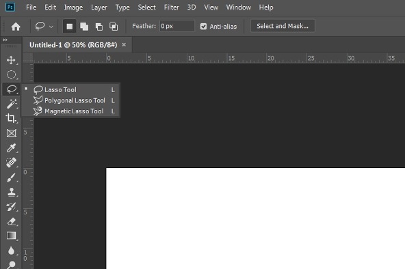Select the Eraser tool
This screenshot has width=405, height=269.
(12, 221)
